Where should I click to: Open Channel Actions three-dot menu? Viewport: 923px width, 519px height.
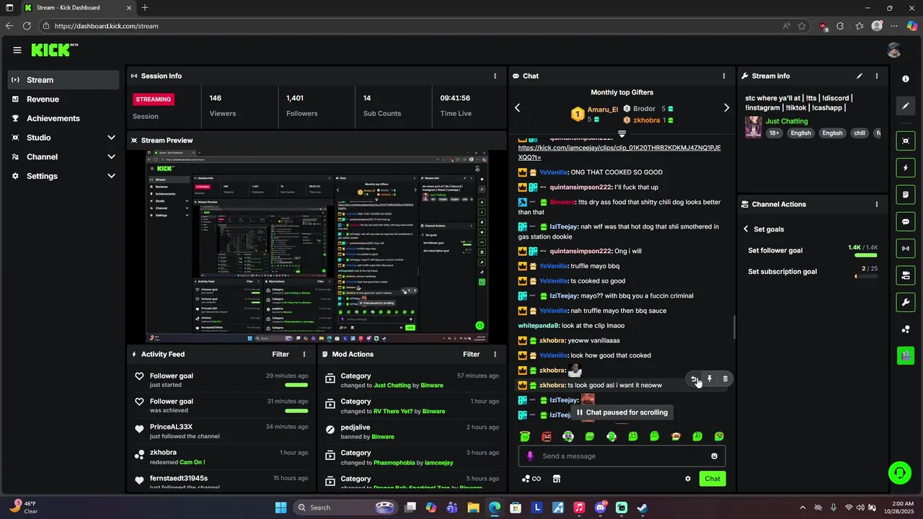point(877,204)
